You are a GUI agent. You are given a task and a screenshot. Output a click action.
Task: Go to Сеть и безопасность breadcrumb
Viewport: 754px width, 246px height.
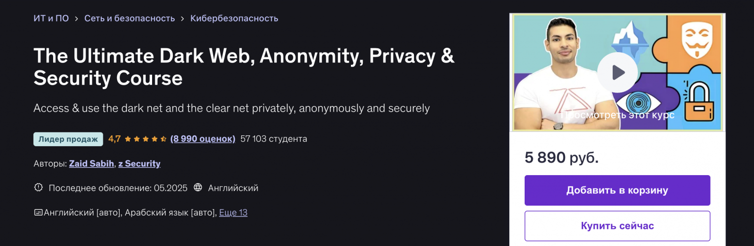click(x=129, y=19)
